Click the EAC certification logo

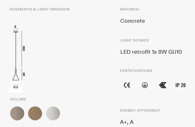point(163,85)
